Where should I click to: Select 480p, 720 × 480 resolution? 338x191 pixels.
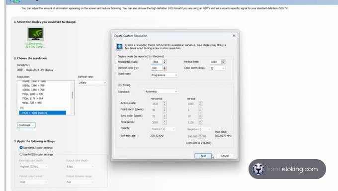tap(32, 103)
